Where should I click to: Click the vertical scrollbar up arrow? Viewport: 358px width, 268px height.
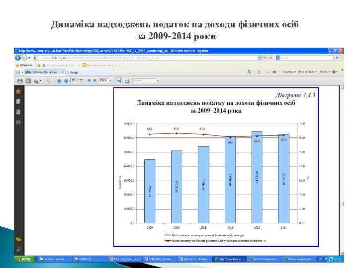(342, 87)
